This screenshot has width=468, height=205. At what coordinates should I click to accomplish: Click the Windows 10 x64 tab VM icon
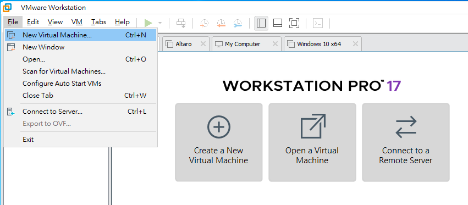point(291,44)
